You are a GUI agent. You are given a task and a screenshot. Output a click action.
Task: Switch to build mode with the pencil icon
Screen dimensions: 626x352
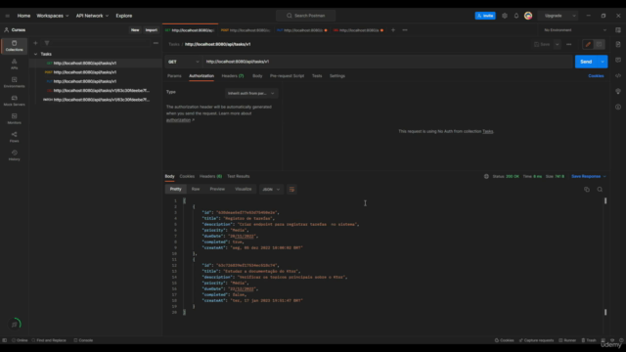[588, 44]
